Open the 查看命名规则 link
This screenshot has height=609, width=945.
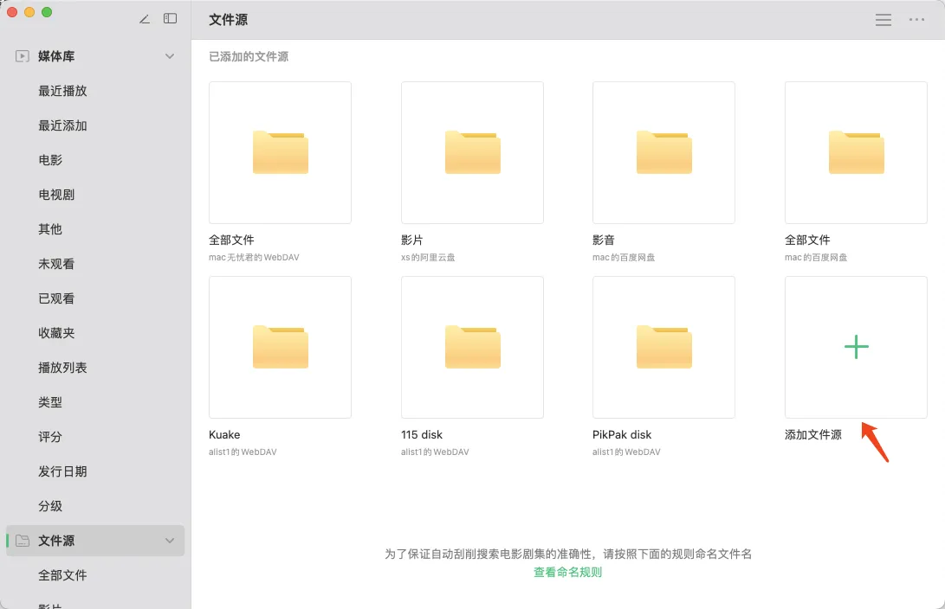pos(567,572)
